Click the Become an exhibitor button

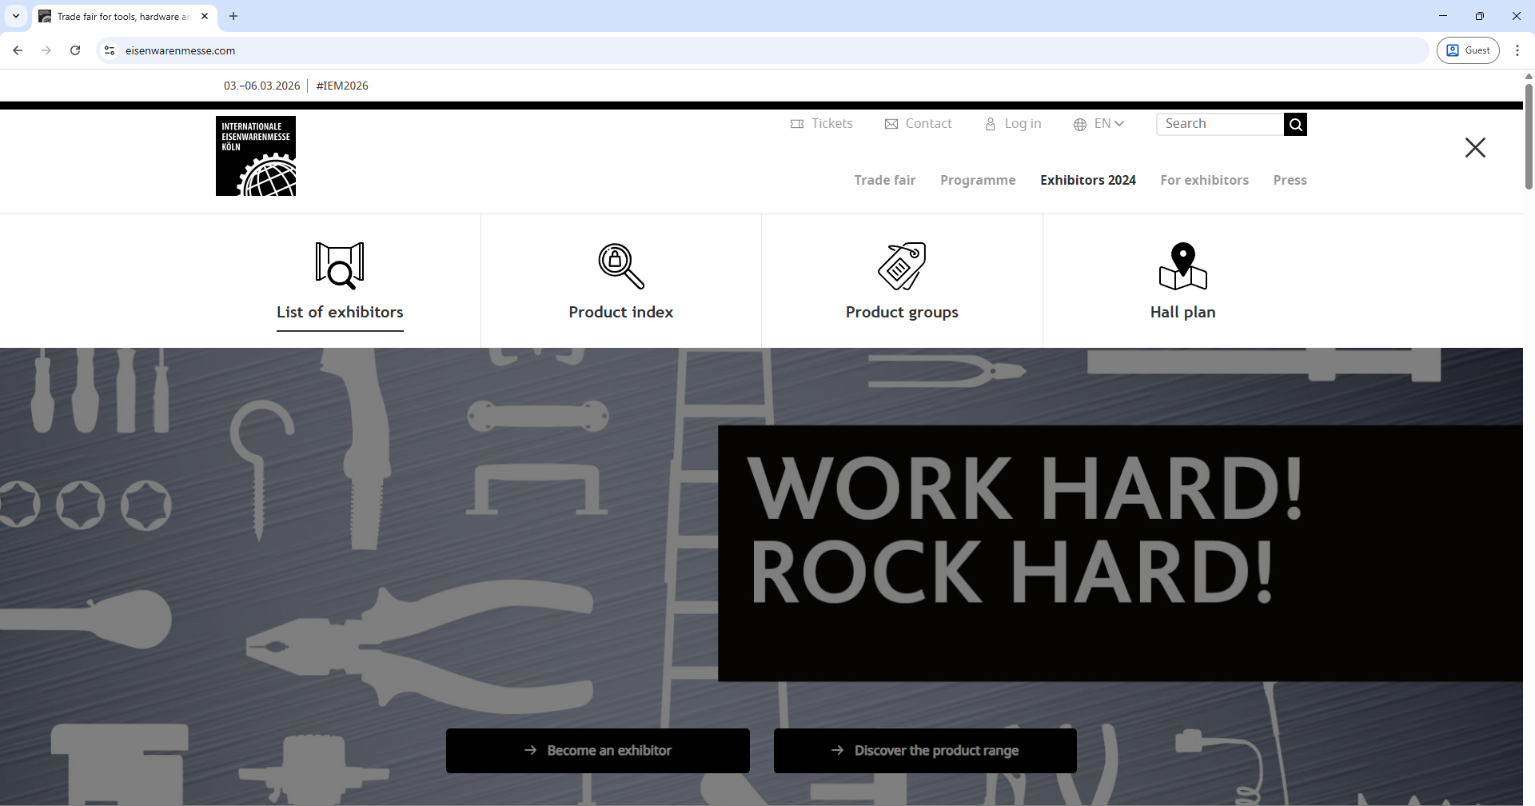(x=597, y=751)
